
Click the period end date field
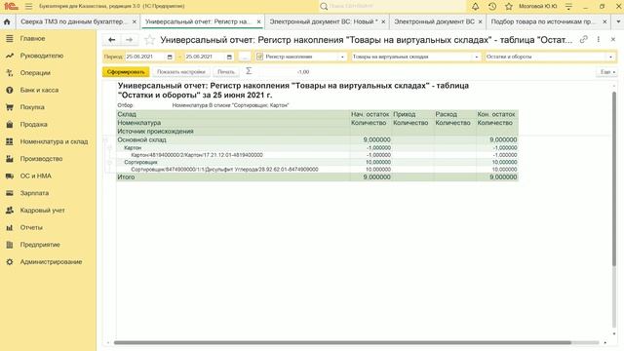click(204, 57)
